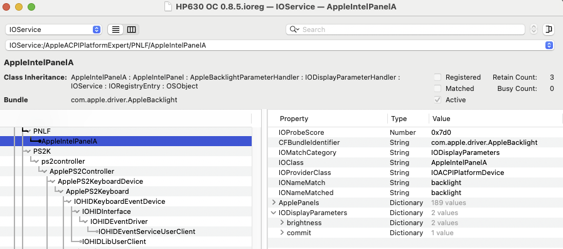Collapse the IOHIDEventDriver node
This screenshot has height=249, width=563.
click(86, 222)
